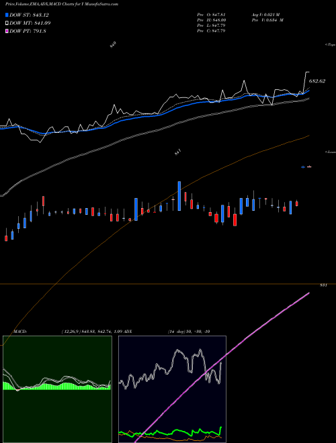The image size is (336, 443).
Task: Click the dark blue ADX chart panel
Action: pyautogui.click(x=172, y=389)
